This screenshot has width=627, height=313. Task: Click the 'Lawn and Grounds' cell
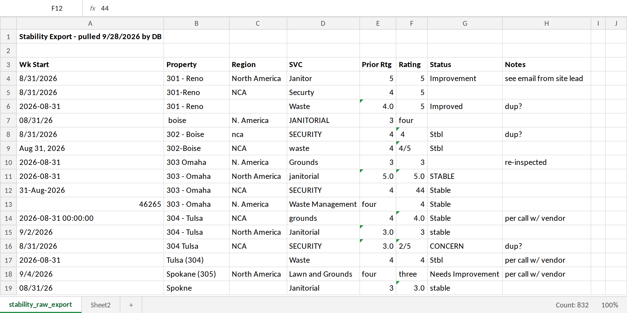click(323, 274)
